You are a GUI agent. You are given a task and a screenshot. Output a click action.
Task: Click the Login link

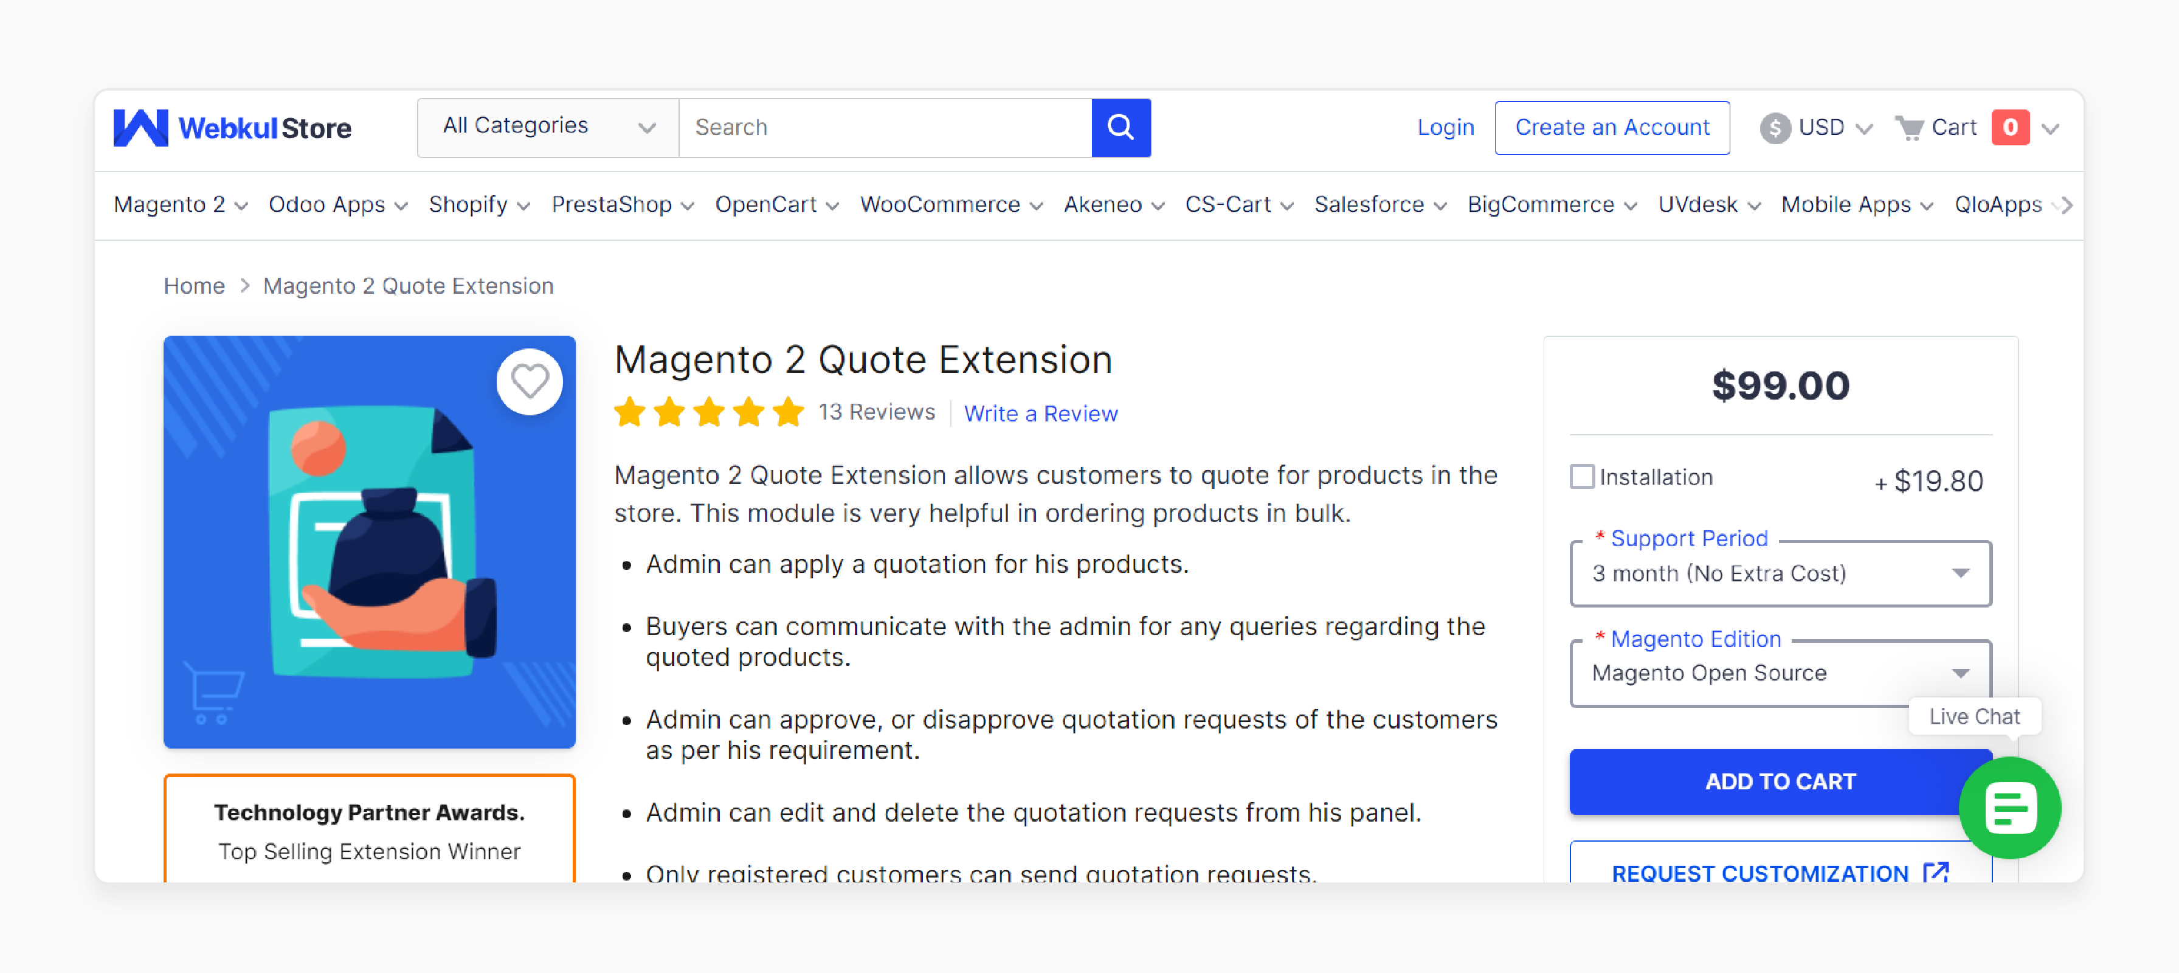click(1446, 128)
